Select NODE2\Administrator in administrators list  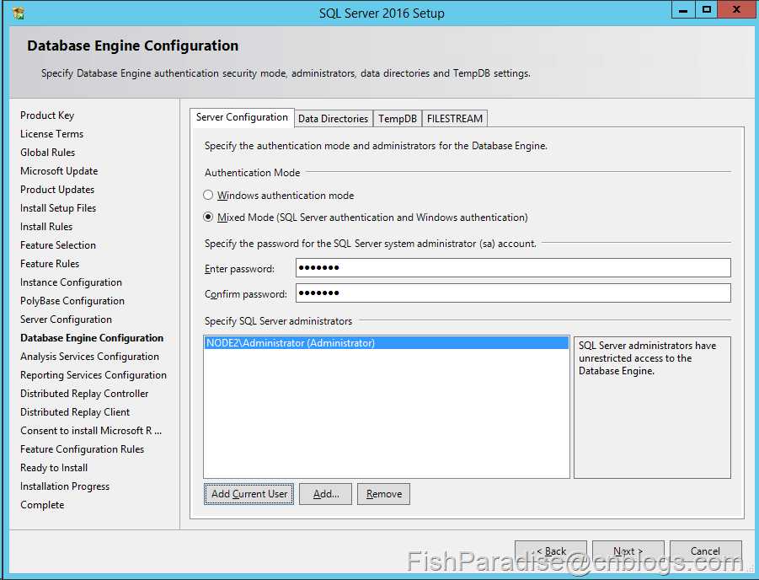(x=387, y=343)
